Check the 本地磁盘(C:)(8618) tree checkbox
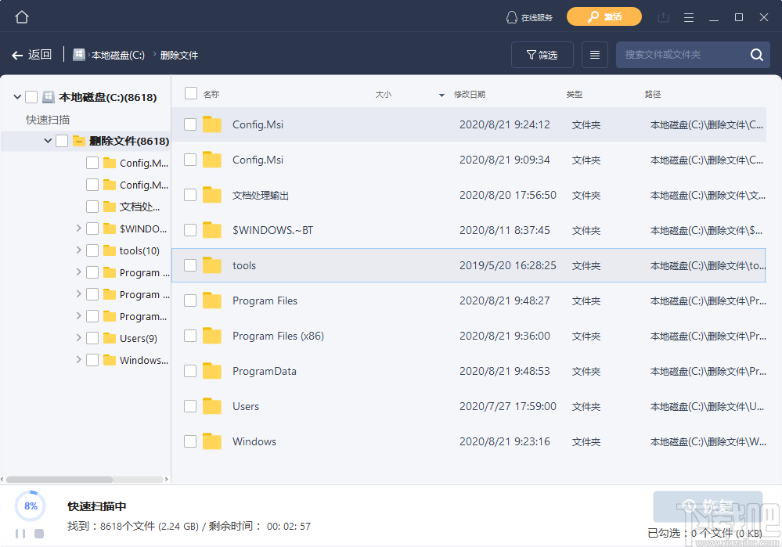The width and height of the screenshot is (782, 547). tap(31, 97)
